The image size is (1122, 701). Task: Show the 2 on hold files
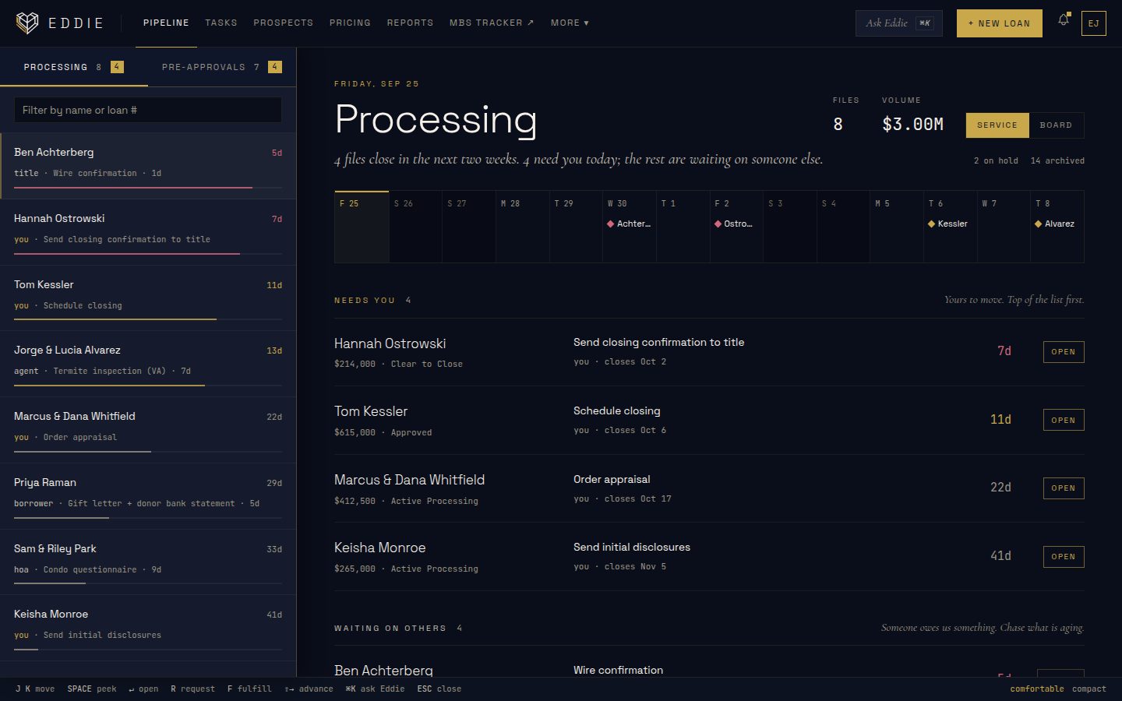[x=996, y=160]
